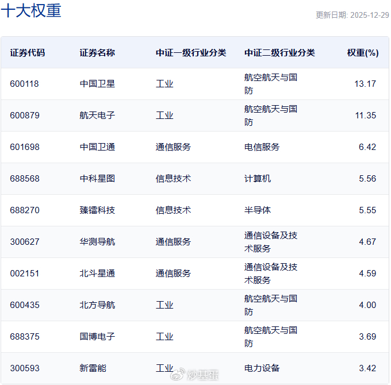Select stock code 300627

pos(25,242)
